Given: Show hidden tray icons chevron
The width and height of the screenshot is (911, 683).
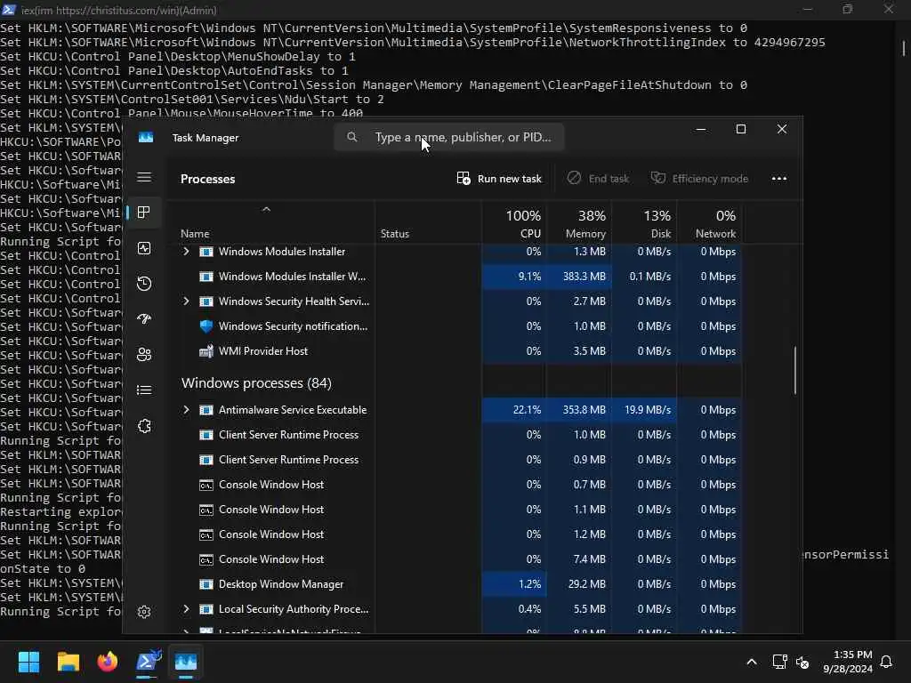Looking at the screenshot, I should pyautogui.click(x=751, y=662).
